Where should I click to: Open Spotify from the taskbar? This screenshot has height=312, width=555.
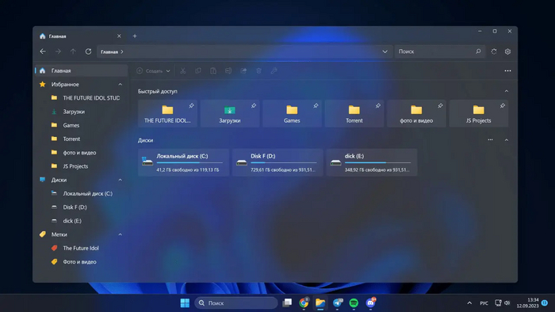(x=354, y=302)
